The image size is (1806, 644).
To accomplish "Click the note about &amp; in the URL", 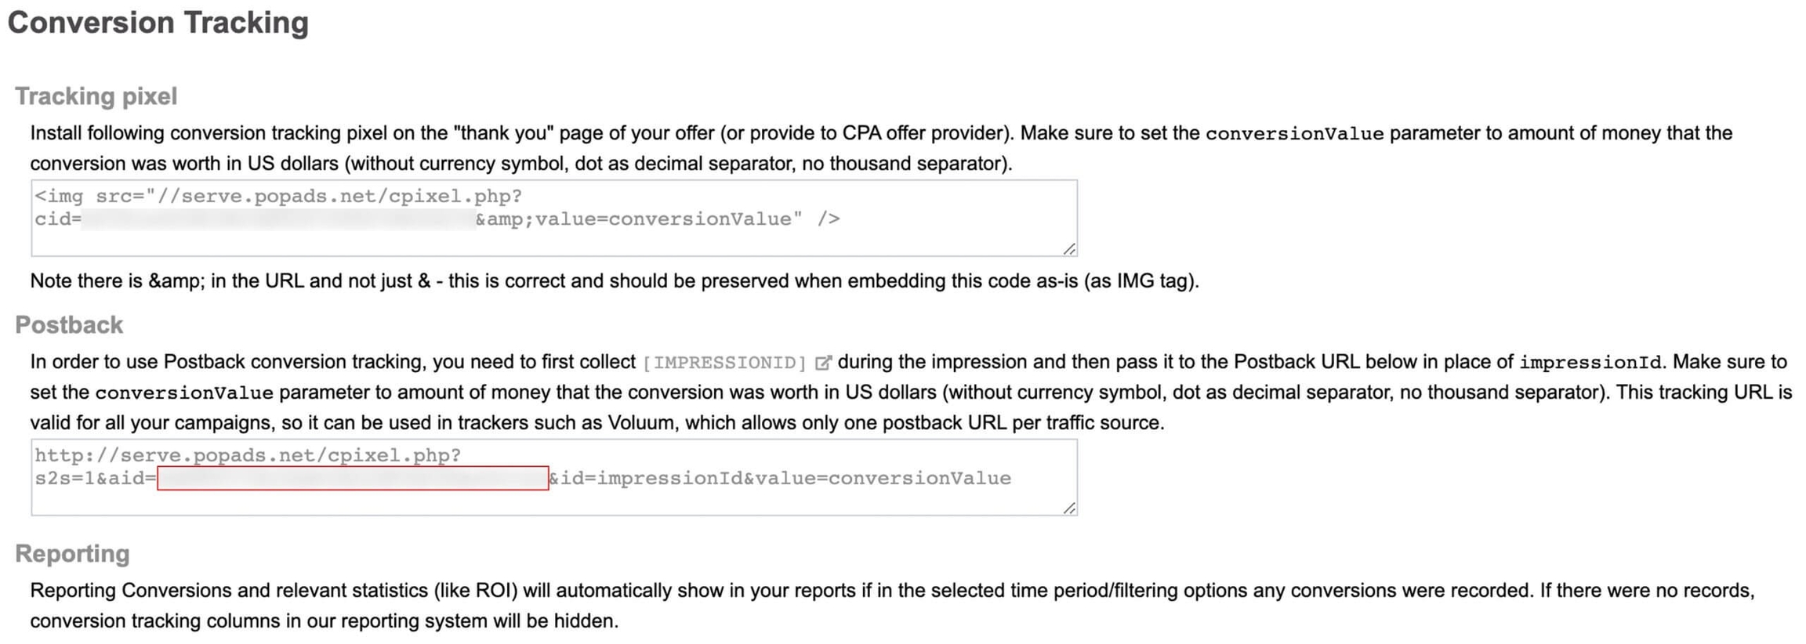I will click(615, 281).
